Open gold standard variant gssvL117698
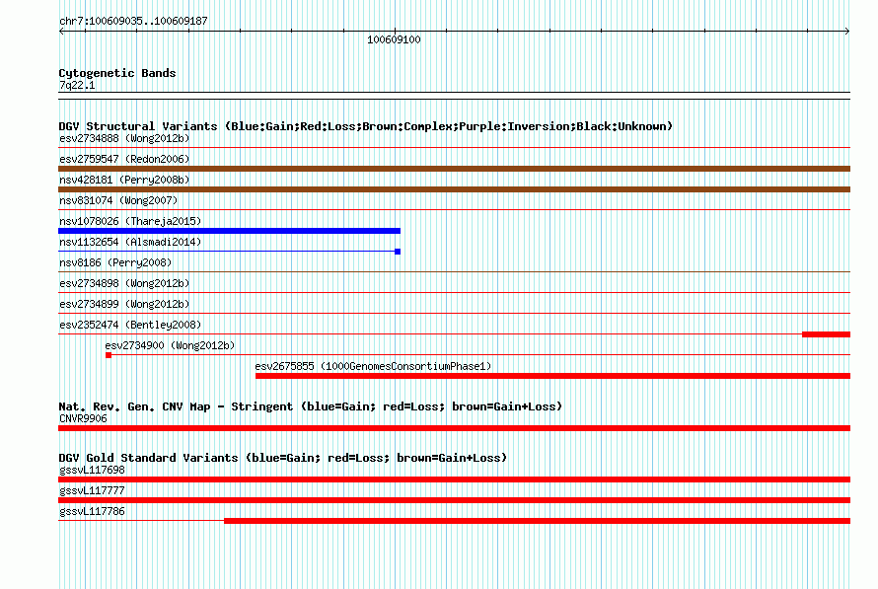Image resolution: width=878 pixels, height=589 pixels. [x=92, y=470]
